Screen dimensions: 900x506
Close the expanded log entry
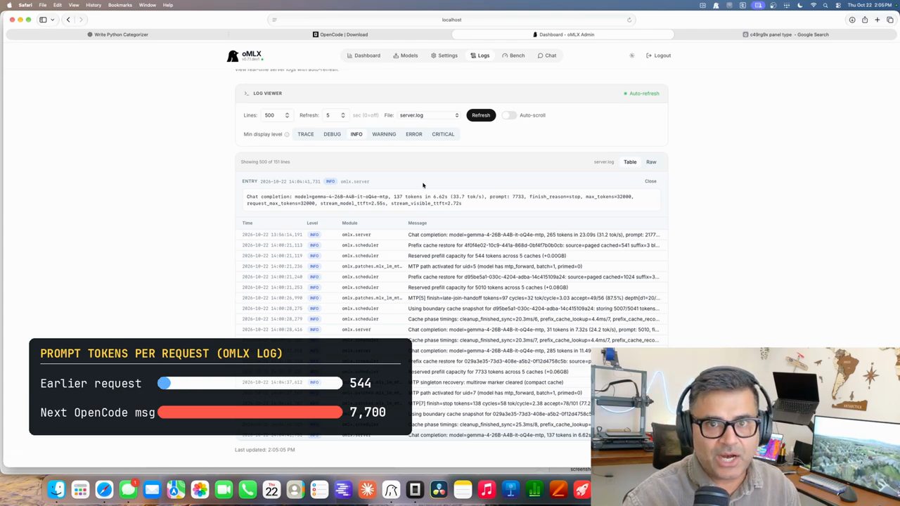650,181
